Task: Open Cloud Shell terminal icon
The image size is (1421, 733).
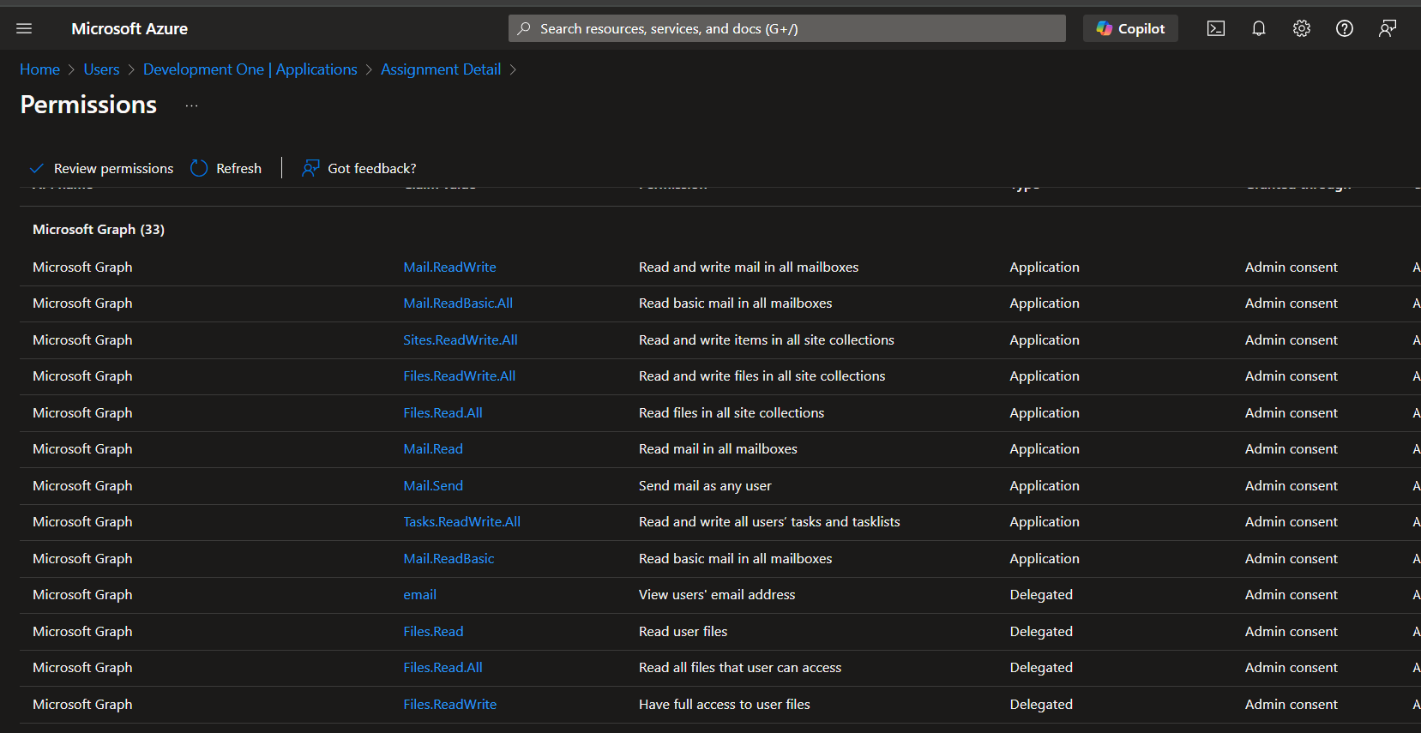Action: point(1216,28)
